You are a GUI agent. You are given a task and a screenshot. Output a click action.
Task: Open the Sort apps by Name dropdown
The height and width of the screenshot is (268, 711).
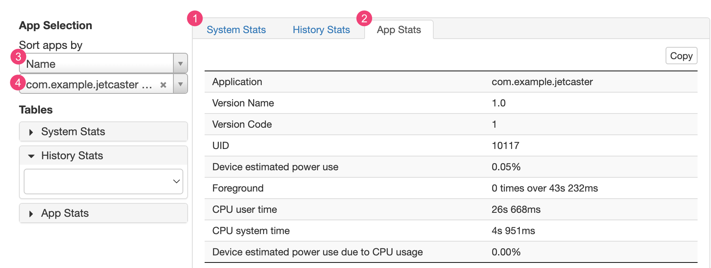(103, 64)
